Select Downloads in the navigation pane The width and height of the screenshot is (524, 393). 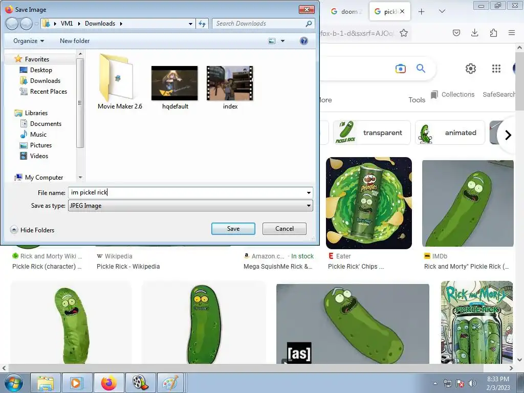[45, 80]
